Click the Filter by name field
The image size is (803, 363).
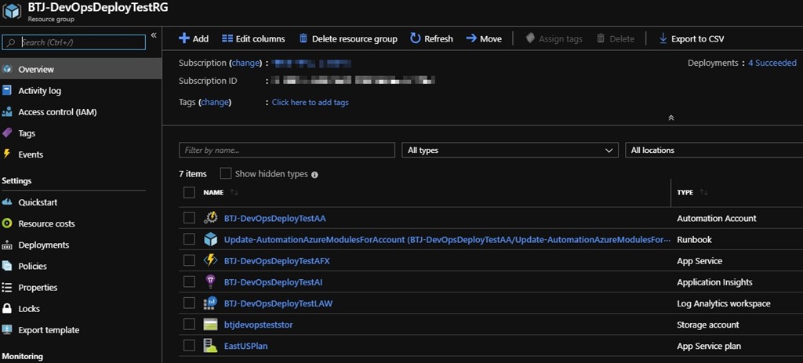pyautogui.click(x=287, y=150)
